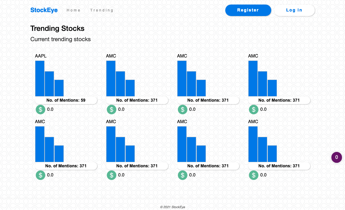Open the purple circular badge showing 0

pos(337,157)
